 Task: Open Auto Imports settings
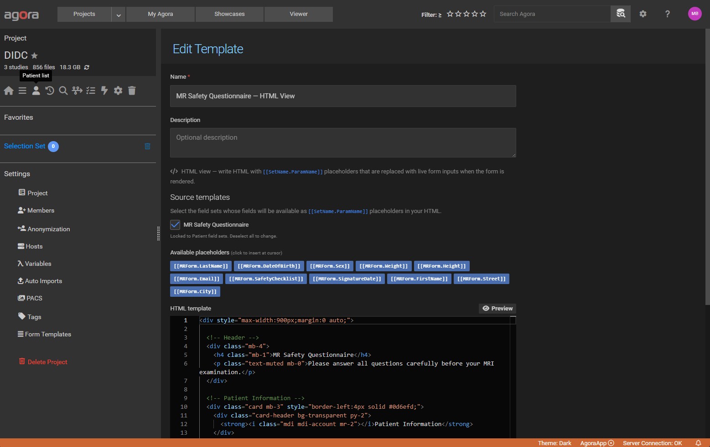pos(40,281)
